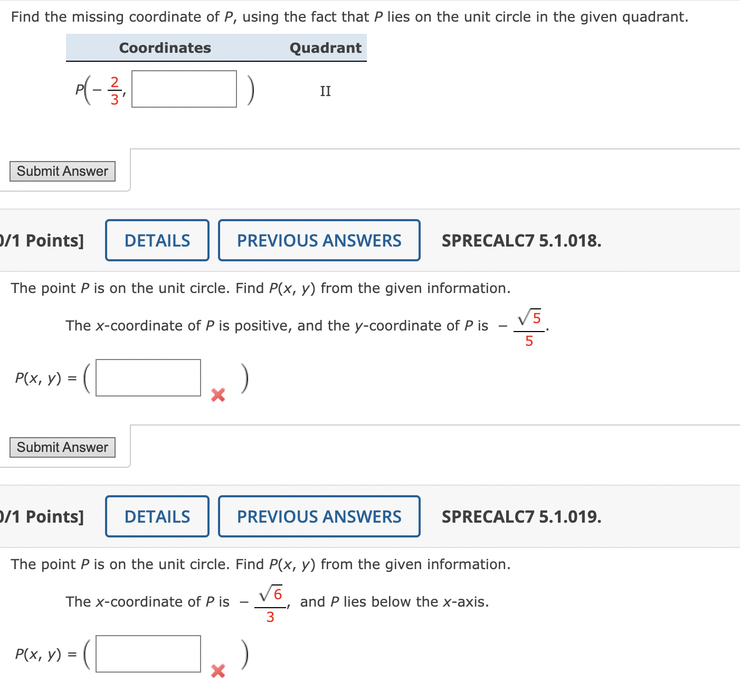This screenshot has height=699, width=740.
Task: Click the Quadrant column header
Action: pos(326,48)
